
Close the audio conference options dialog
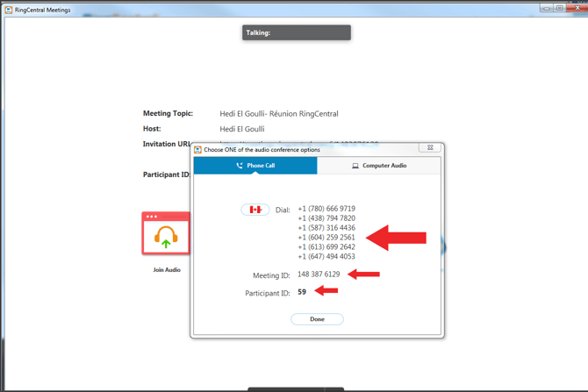[x=430, y=147]
